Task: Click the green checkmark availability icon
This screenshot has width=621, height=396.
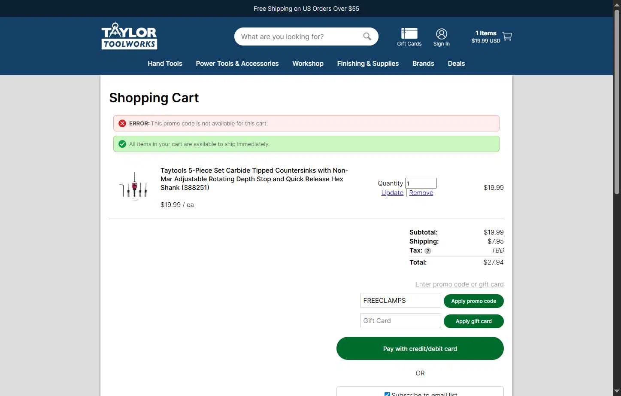Action: 122,144
